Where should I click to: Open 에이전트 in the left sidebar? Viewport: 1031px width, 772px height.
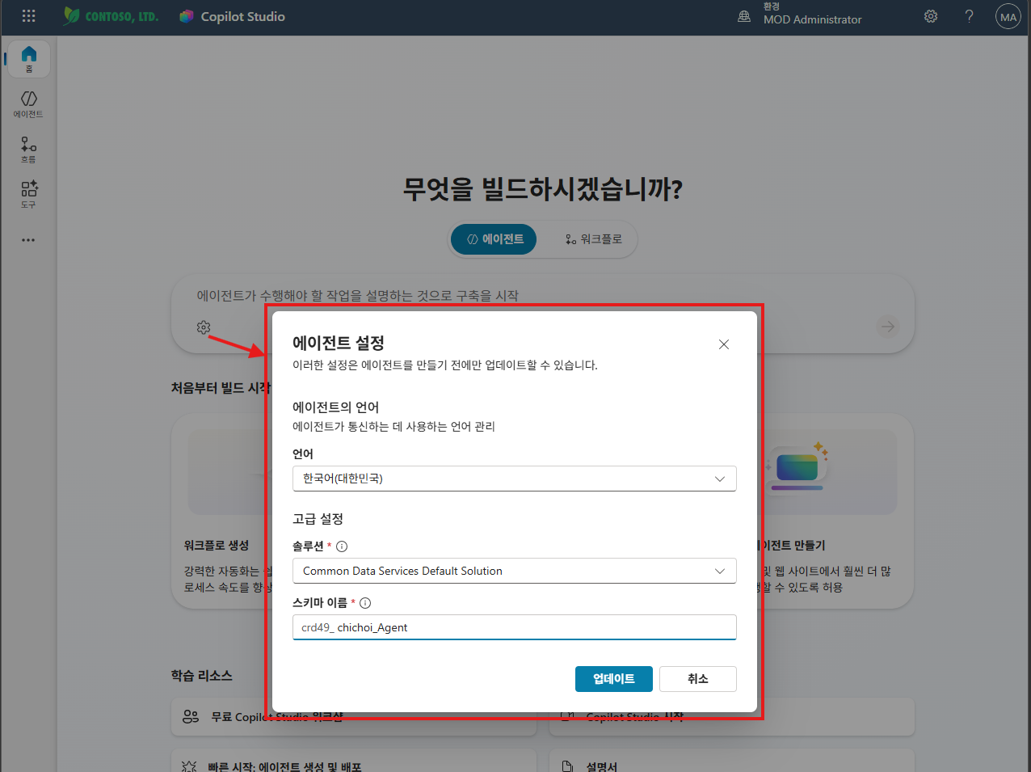(29, 104)
